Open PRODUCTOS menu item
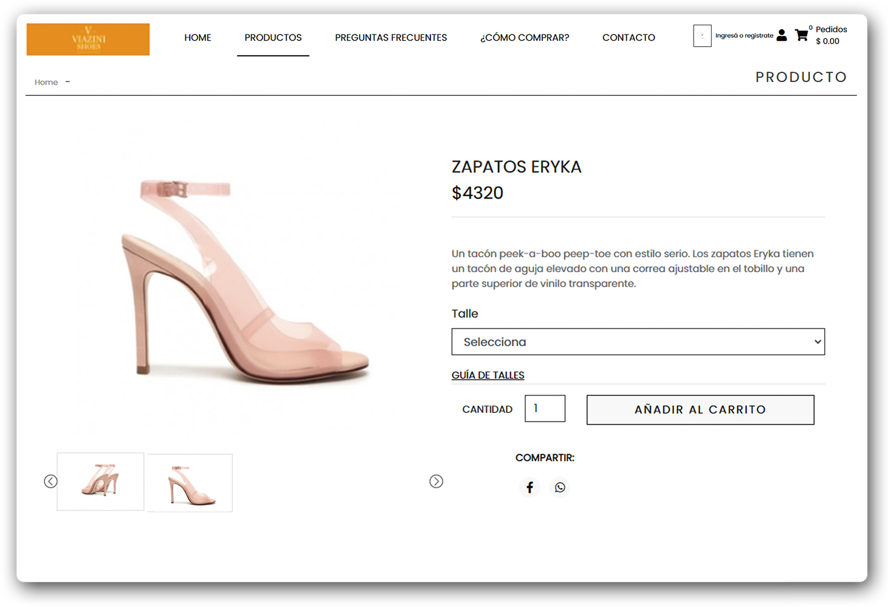Viewport: 888px width, 607px height. coord(273,38)
